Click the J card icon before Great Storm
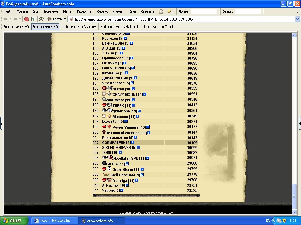Viewport: 301px width, 225px height. click(x=109, y=168)
